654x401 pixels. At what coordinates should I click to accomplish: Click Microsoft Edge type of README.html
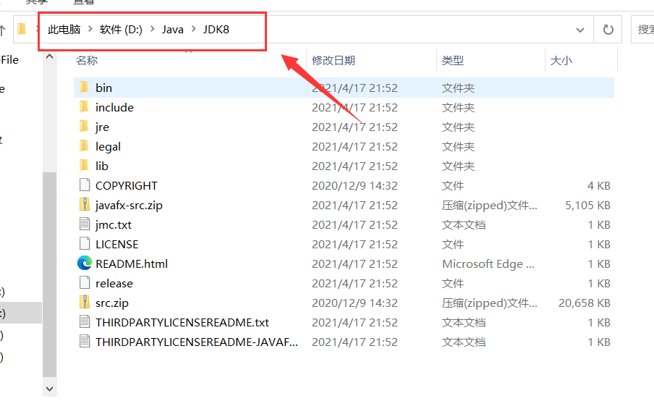(x=488, y=263)
